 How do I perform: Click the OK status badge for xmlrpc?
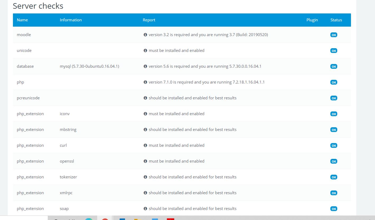[334, 193]
